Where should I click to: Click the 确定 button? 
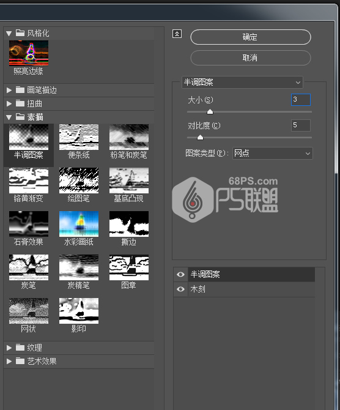coord(251,37)
